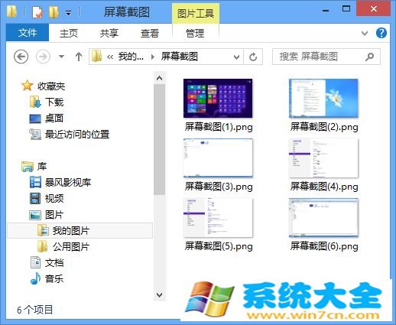Open the recent locations dropdown arrow
The height and width of the screenshot is (325, 396).
(x=61, y=57)
